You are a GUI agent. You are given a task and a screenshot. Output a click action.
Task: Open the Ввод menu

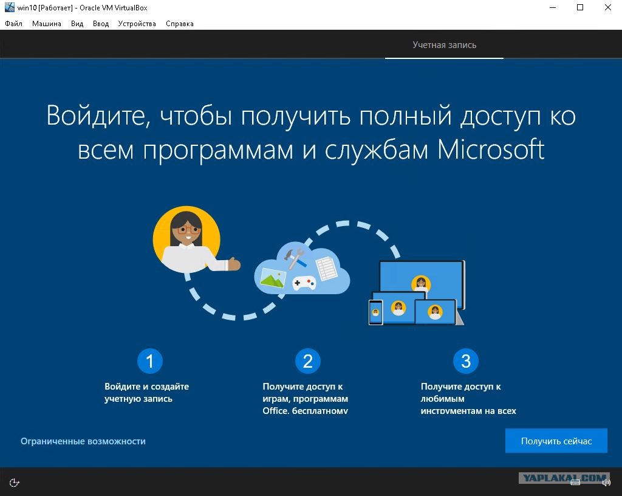pos(101,24)
